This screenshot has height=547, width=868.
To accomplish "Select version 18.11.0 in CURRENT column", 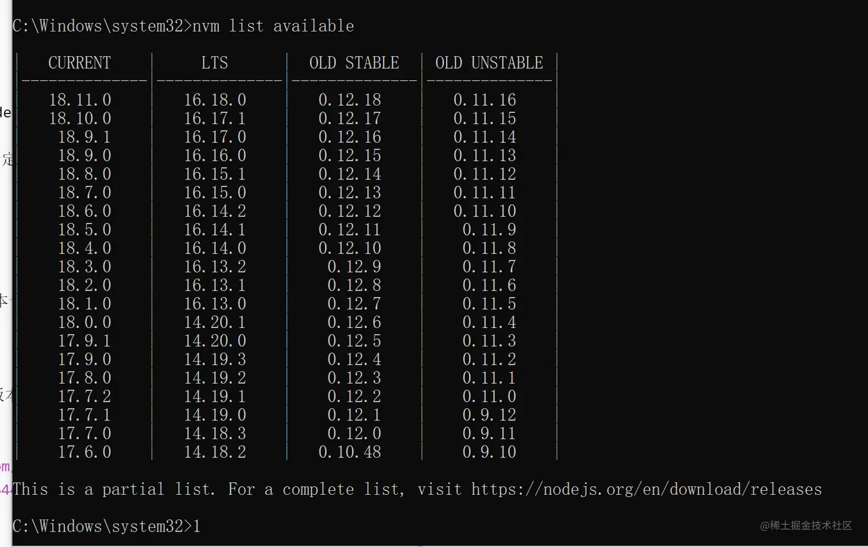I will (80, 100).
